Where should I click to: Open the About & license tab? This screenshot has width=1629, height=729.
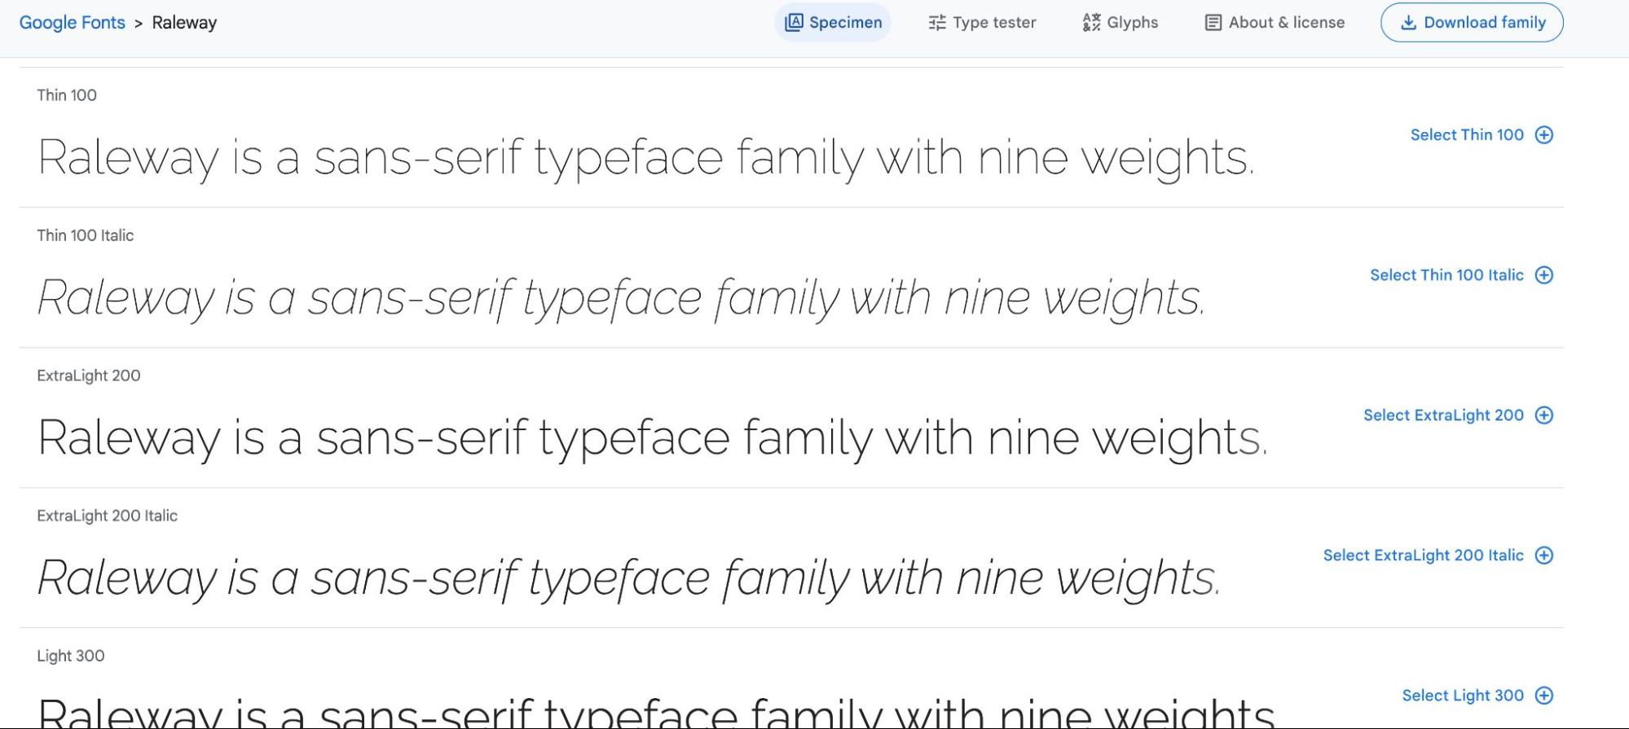(x=1286, y=23)
